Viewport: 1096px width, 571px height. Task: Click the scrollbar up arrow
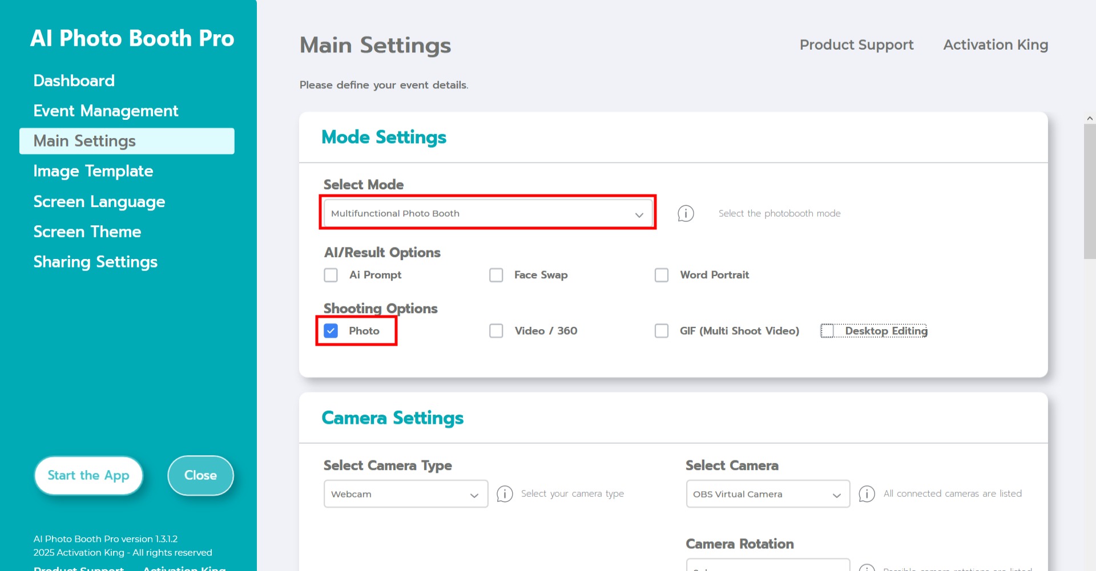[1090, 119]
